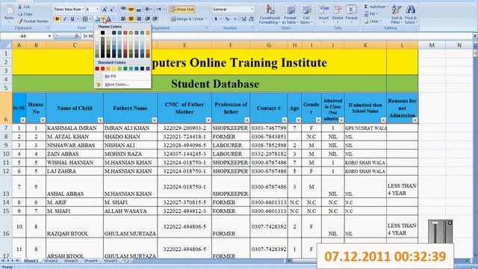The width and height of the screenshot is (478, 269).
Task: Toggle Middle Align
Action: point(131,9)
